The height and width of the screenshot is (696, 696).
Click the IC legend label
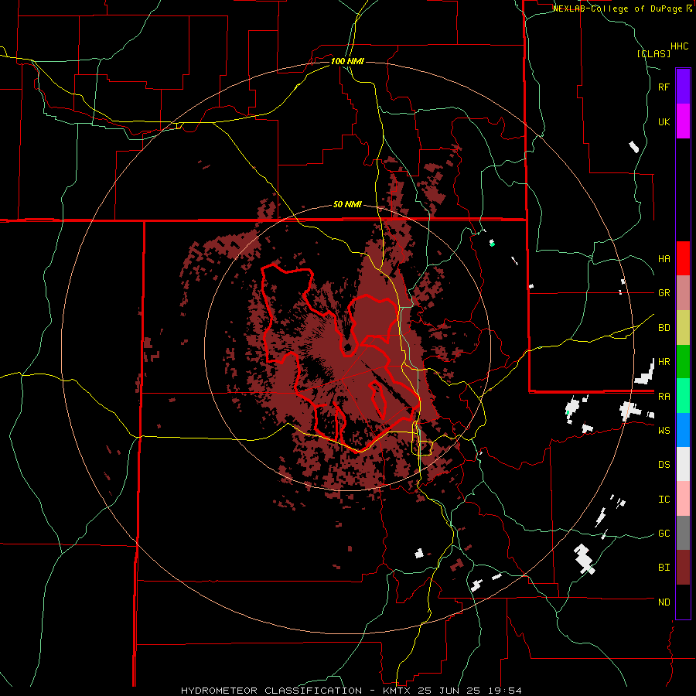click(664, 500)
